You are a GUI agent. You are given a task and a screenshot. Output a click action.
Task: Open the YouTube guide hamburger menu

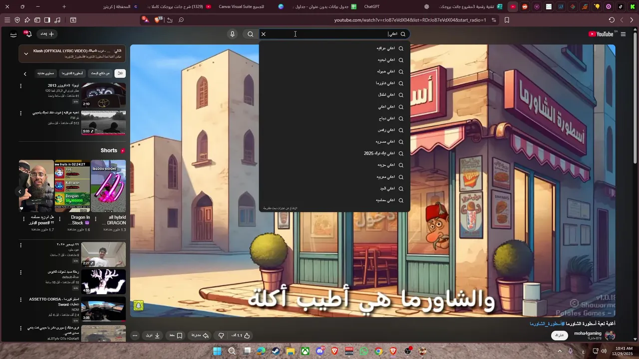pos(623,34)
